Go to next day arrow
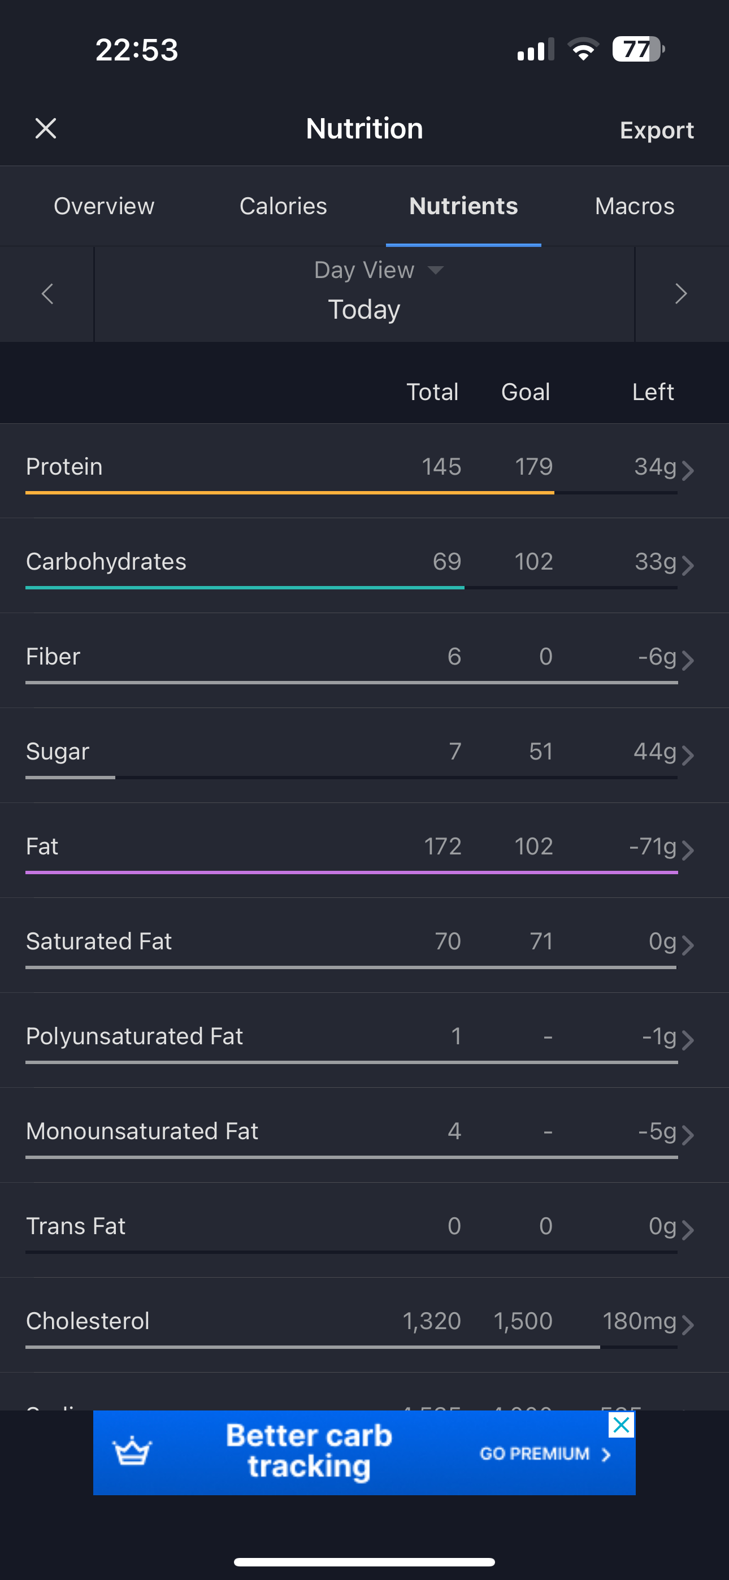 [681, 294]
